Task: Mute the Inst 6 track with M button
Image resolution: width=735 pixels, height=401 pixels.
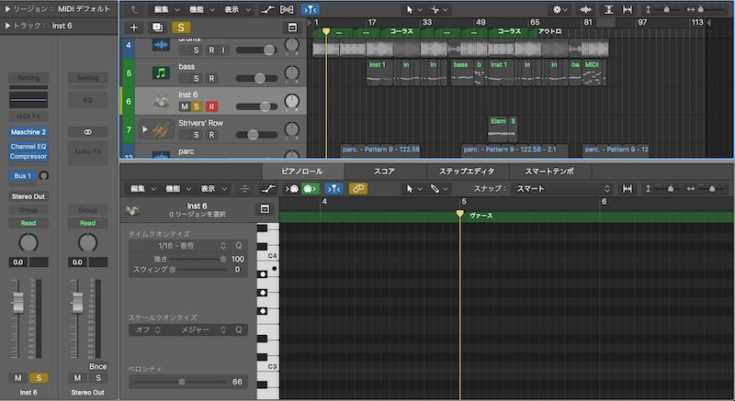Action: click(185, 106)
